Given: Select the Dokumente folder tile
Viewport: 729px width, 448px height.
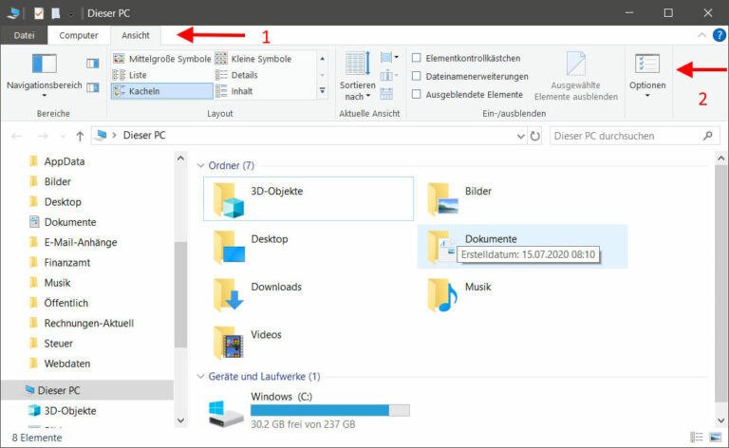Looking at the screenshot, I should point(523,247).
